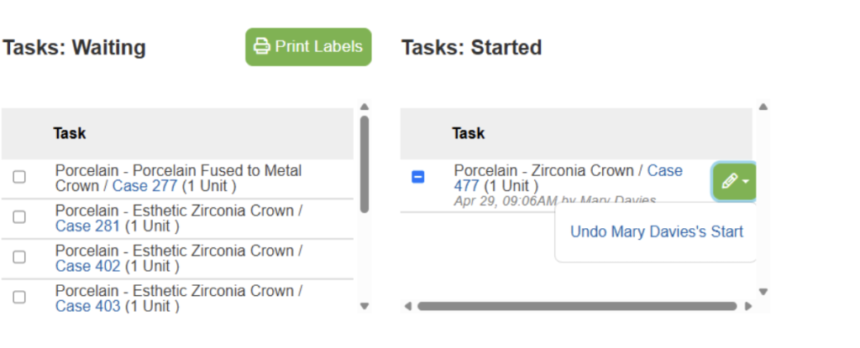860x348 pixels.
Task: Click the Started list scroll up arrow
Action: point(763,106)
